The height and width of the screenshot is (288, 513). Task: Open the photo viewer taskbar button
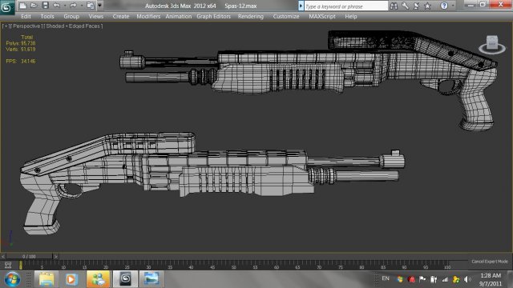coord(151,279)
